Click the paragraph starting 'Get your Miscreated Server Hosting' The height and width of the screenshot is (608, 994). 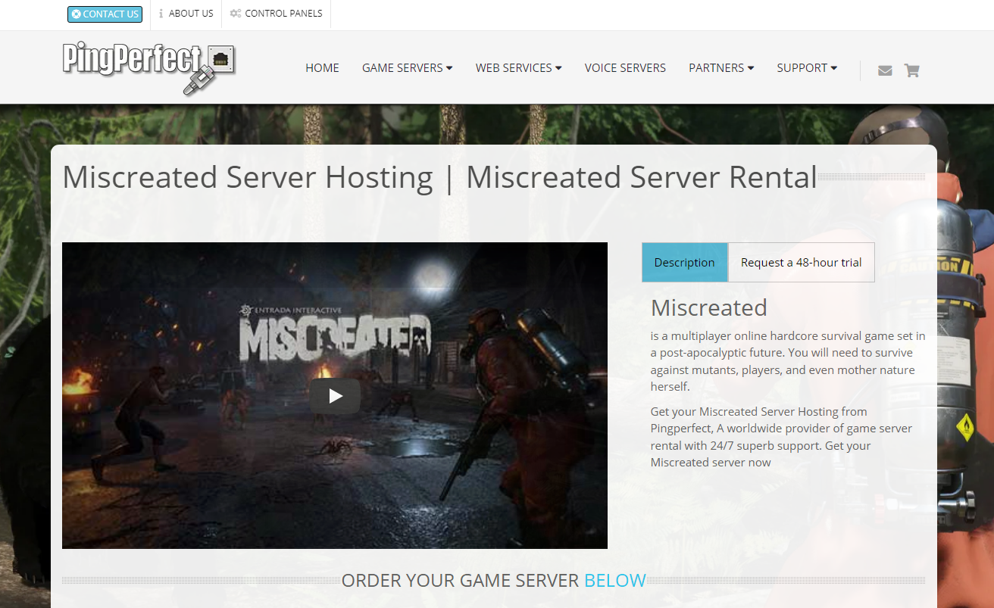click(781, 437)
